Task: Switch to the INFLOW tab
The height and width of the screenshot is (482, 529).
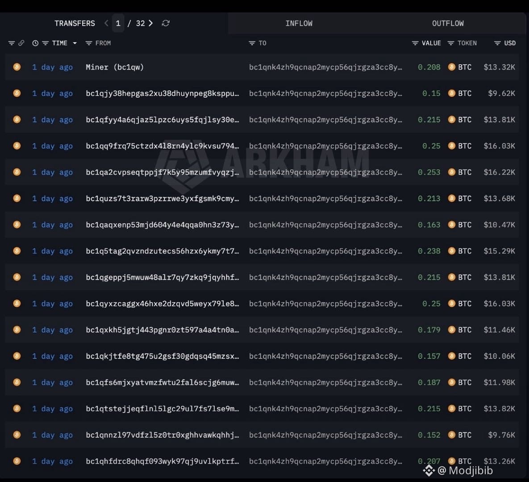Action: coord(299,23)
